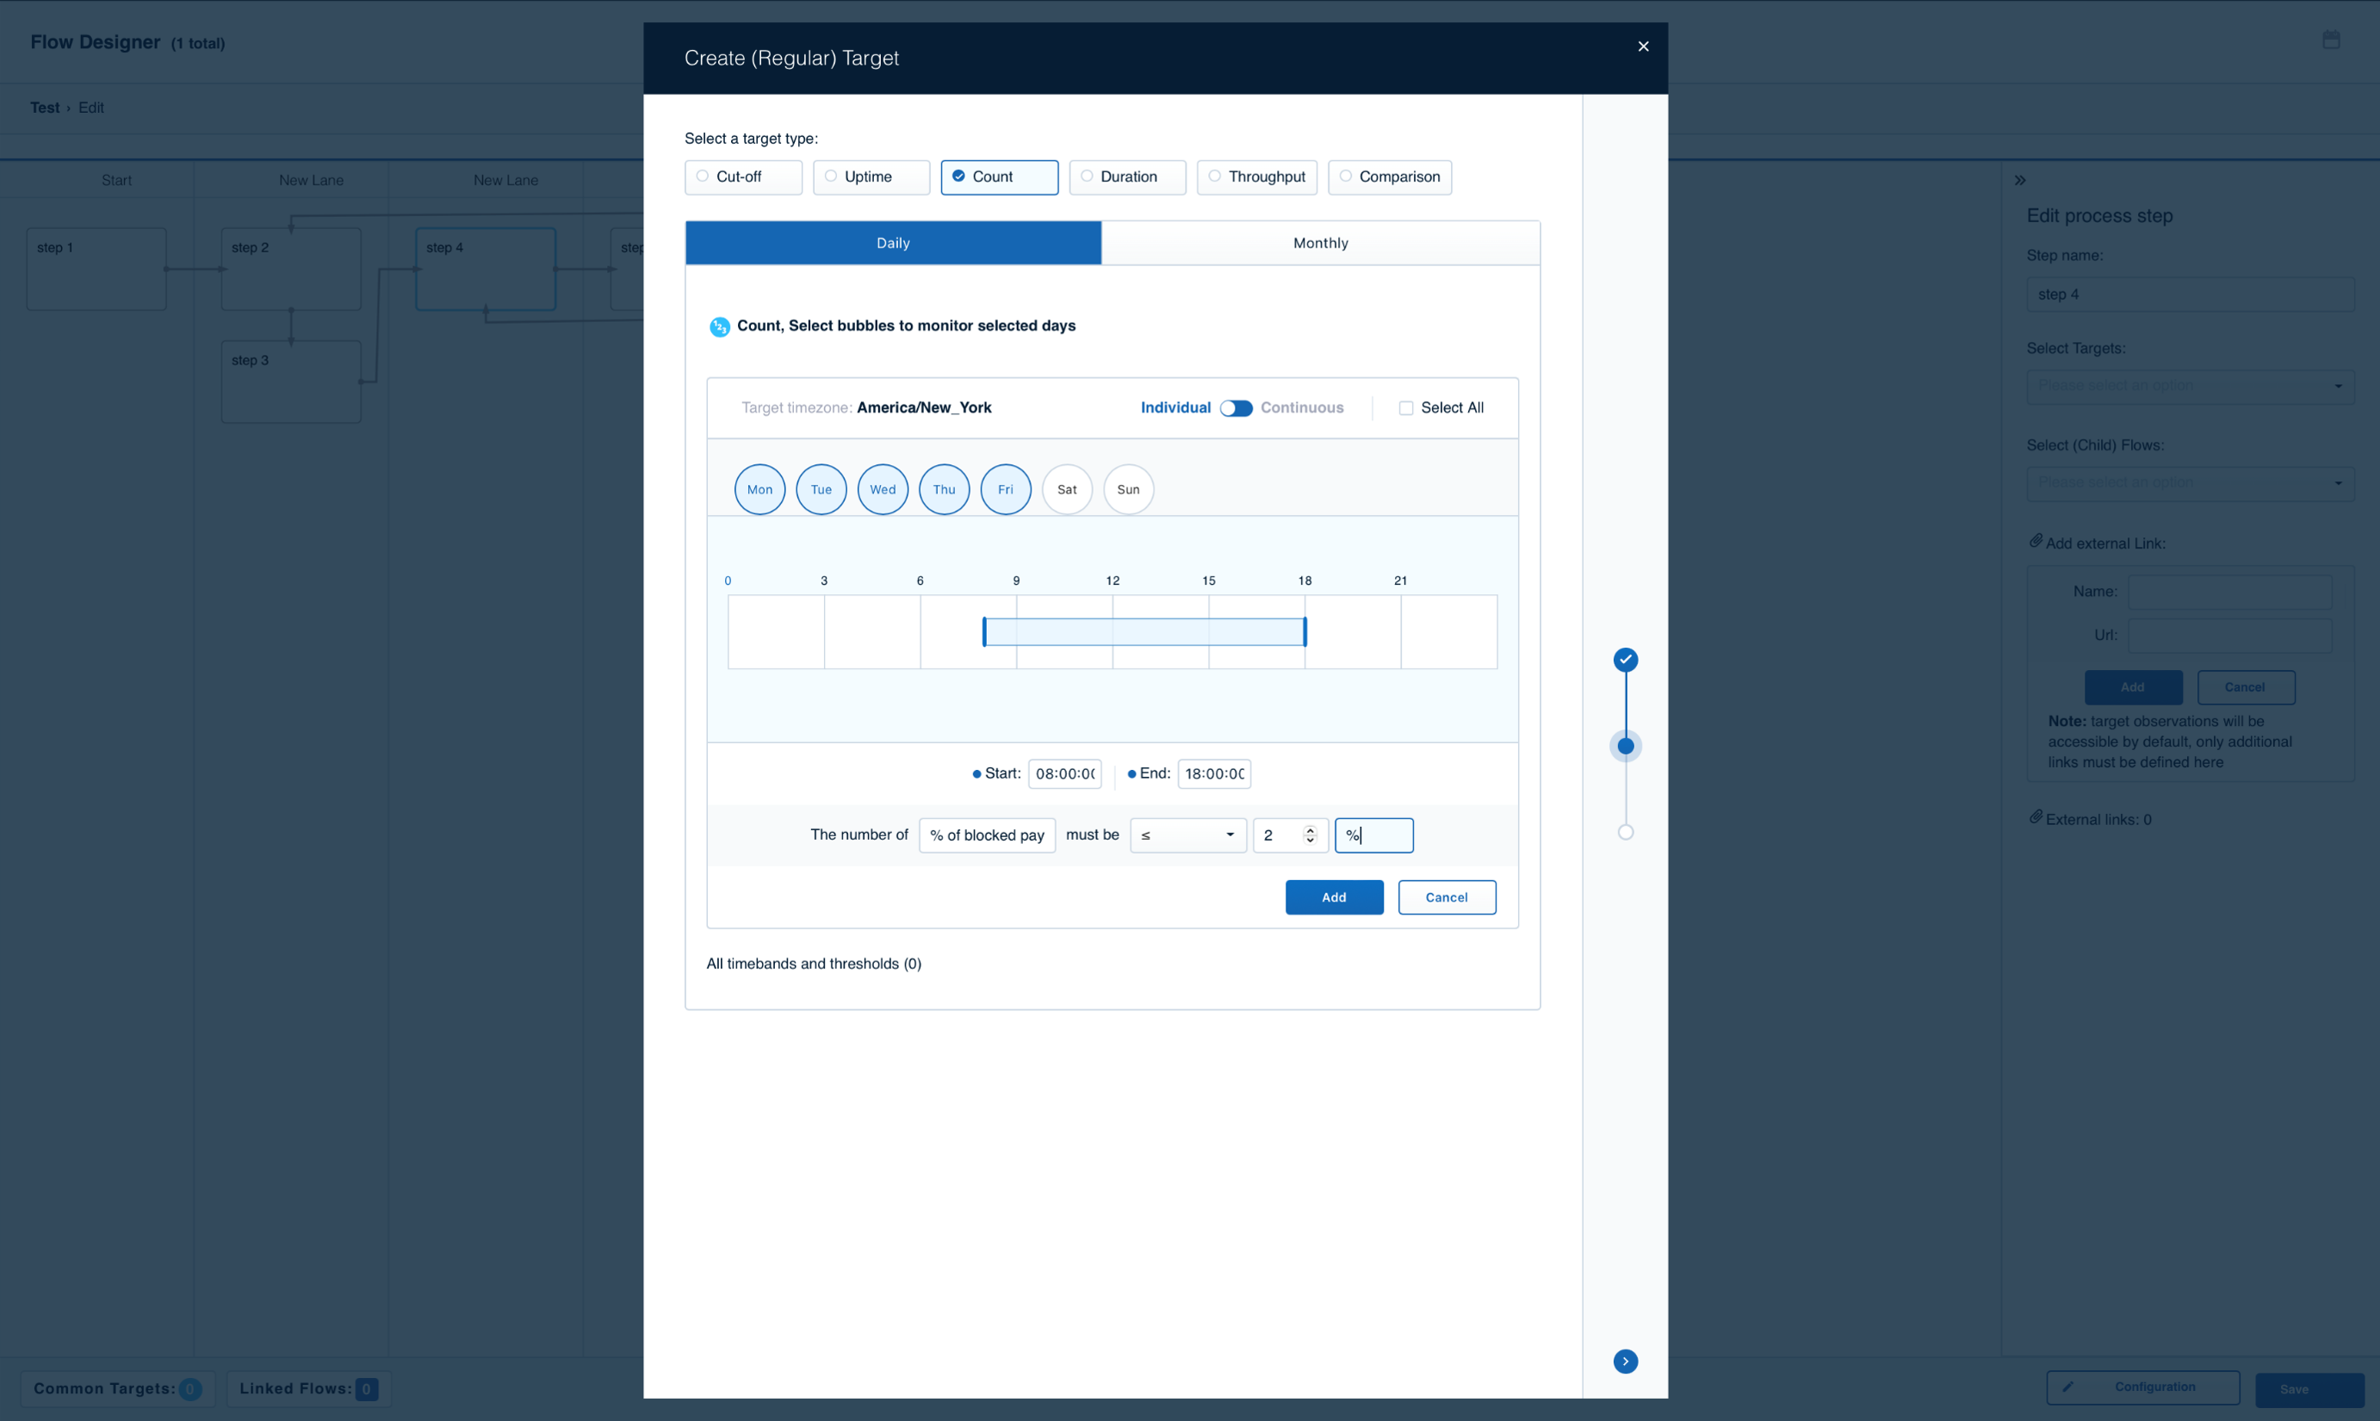
Task: Click Cancel in the timeband form
Action: (1447, 897)
